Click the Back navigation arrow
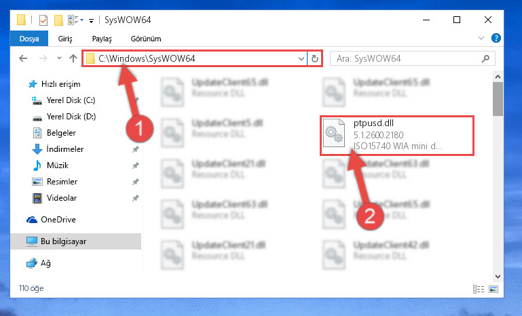 pyautogui.click(x=23, y=58)
